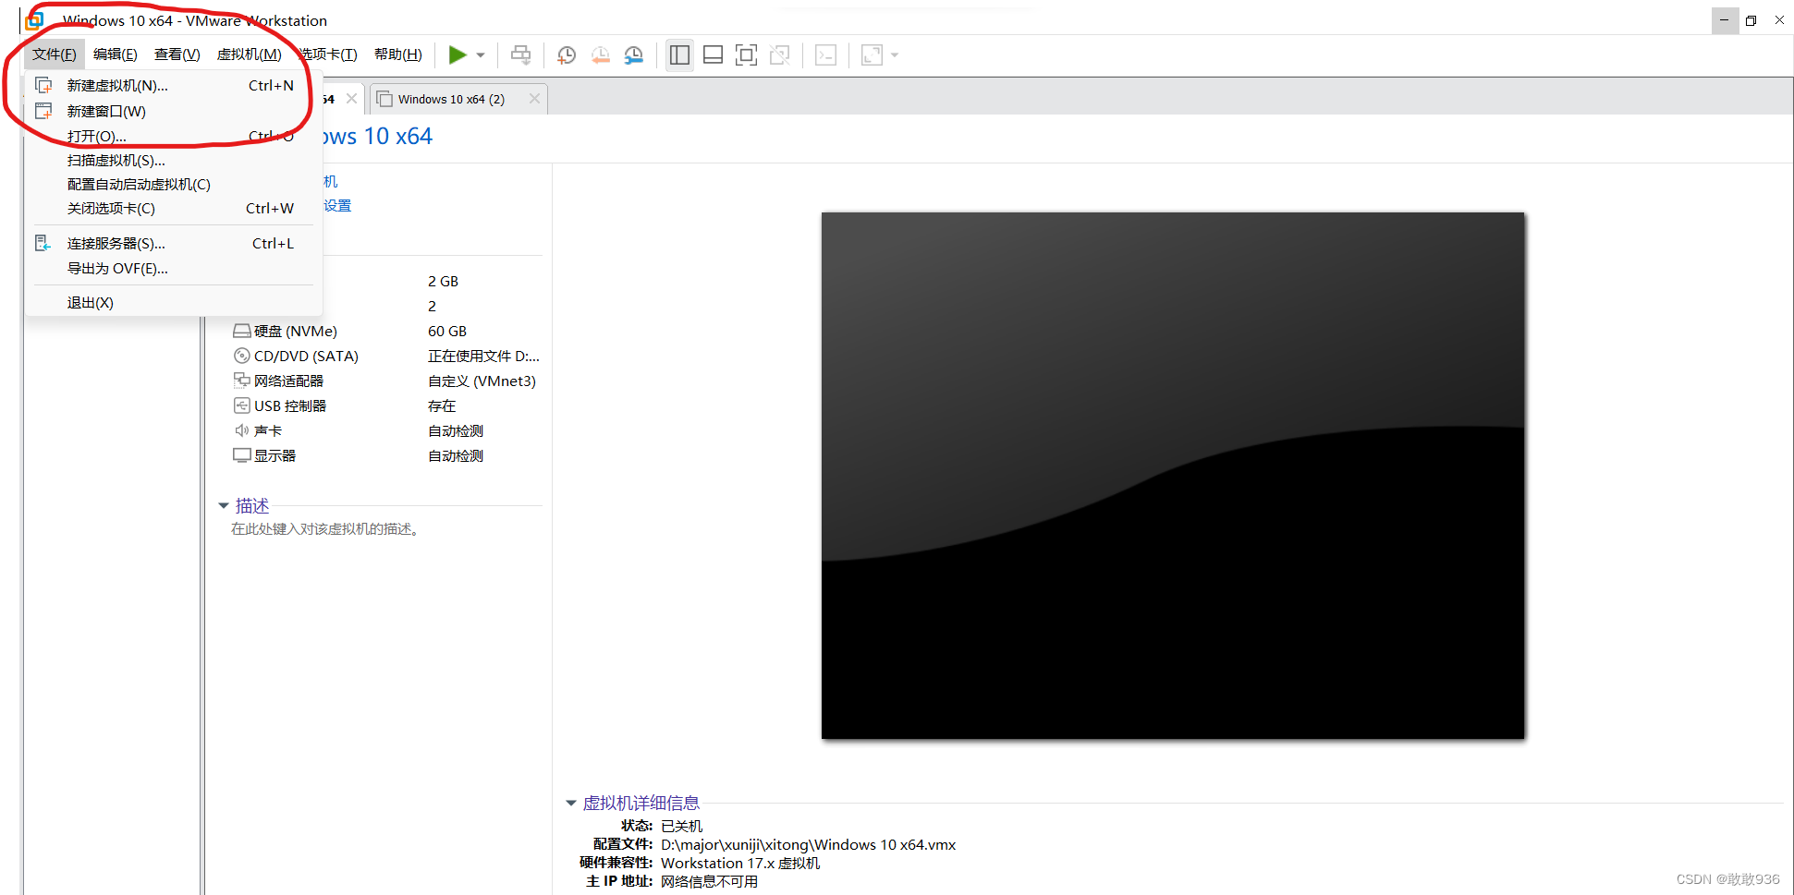Power on the VM with the green play button
The height and width of the screenshot is (895, 1794).
point(458,55)
